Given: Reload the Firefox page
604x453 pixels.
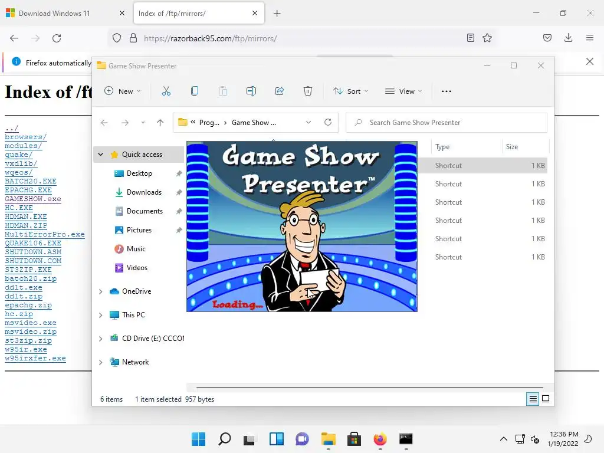Looking at the screenshot, I should point(57,38).
